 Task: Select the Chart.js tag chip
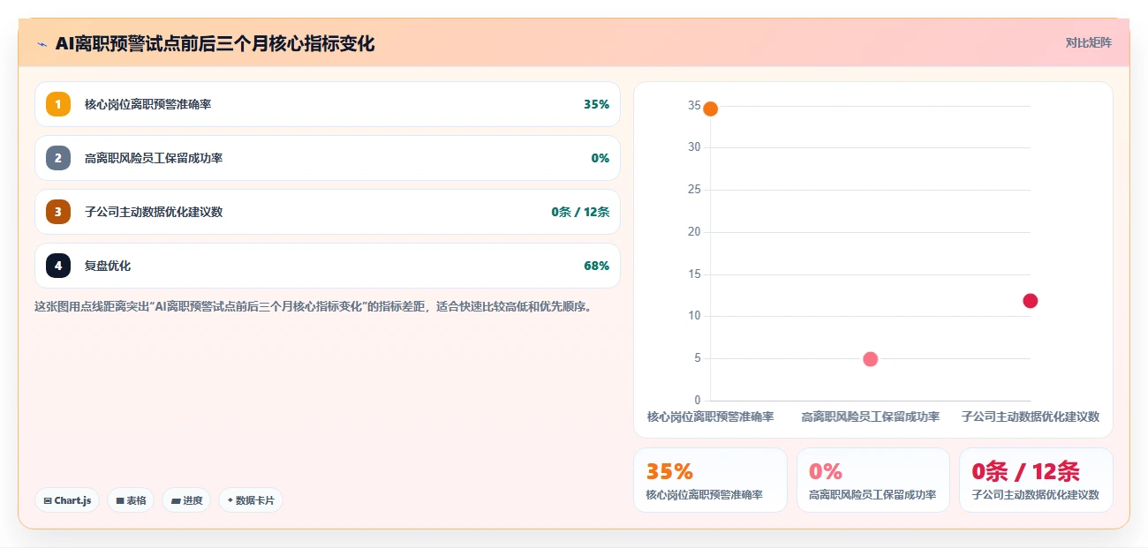68,500
